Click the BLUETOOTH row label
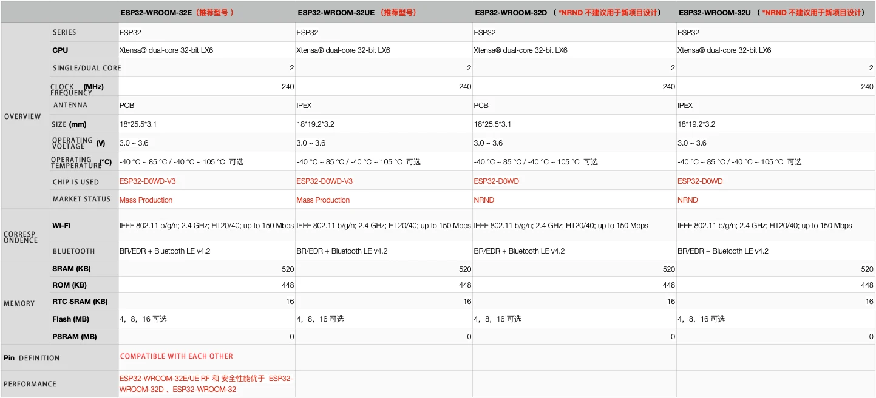The height and width of the screenshot is (398, 876). point(73,251)
